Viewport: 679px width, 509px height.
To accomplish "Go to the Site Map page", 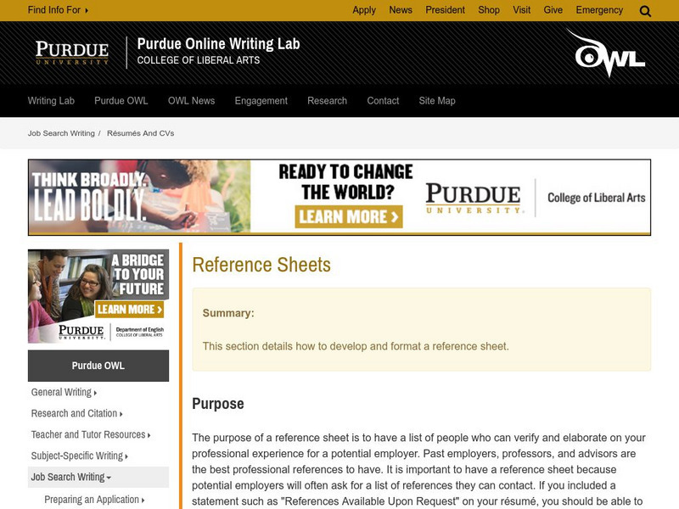I will tap(437, 101).
